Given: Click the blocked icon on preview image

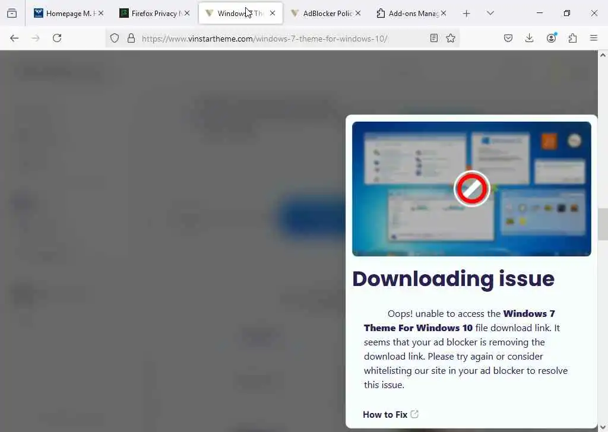Looking at the screenshot, I should (x=471, y=189).
